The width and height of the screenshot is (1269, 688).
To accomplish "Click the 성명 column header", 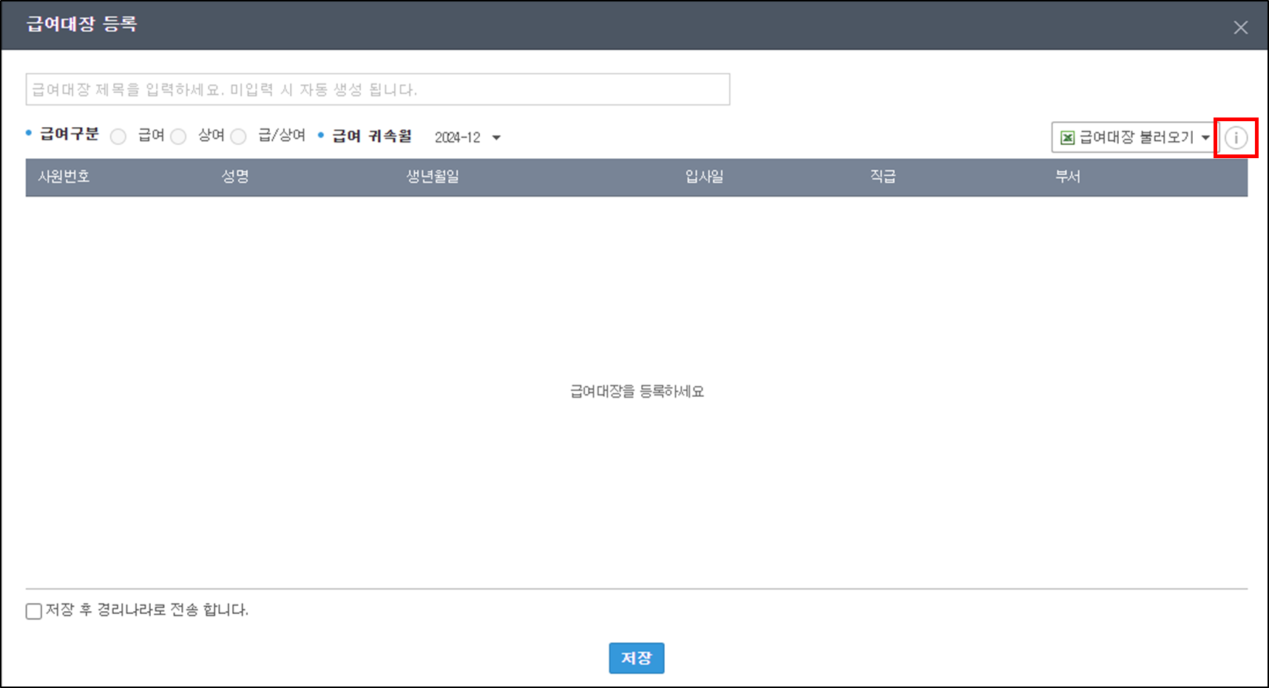I will (235, 177).
